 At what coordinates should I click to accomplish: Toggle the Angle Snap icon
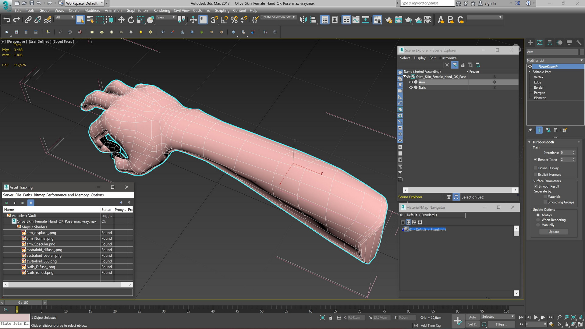point(224,20)
